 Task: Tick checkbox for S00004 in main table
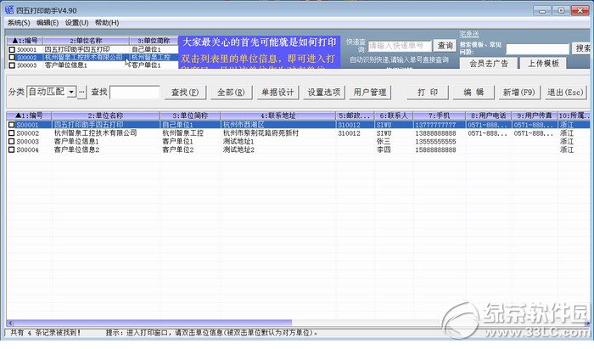pos(12,149)
